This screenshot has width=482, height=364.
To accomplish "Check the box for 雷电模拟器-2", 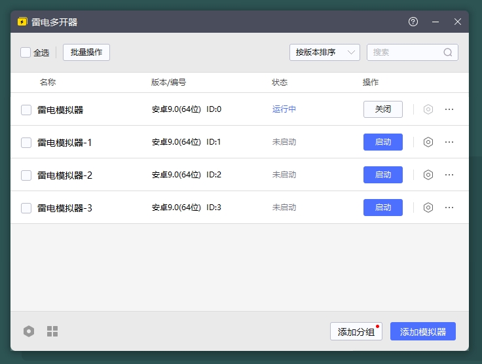I will pos(26,175).
